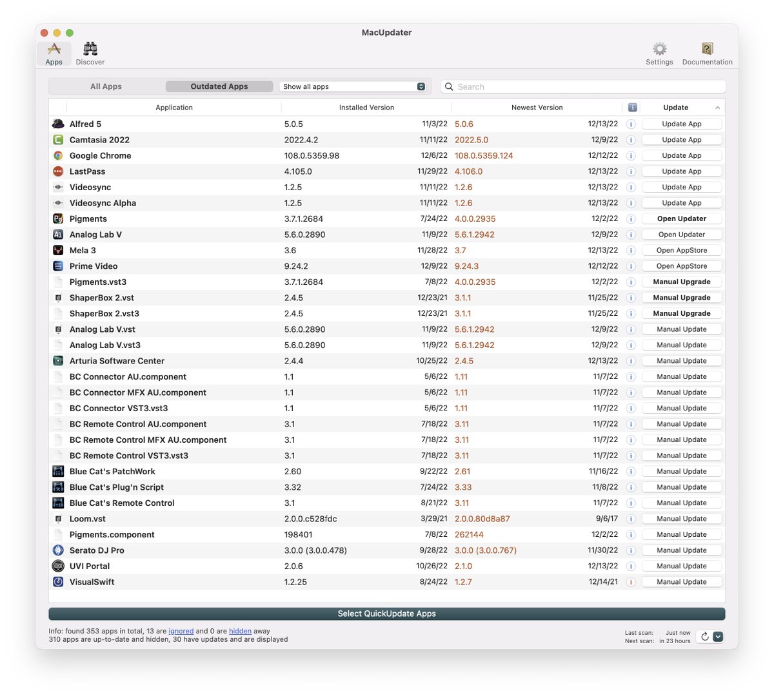Screen dimensions: 774x696
Task: Show info for Loom.vst row
Action: click(x=631, y=519)
